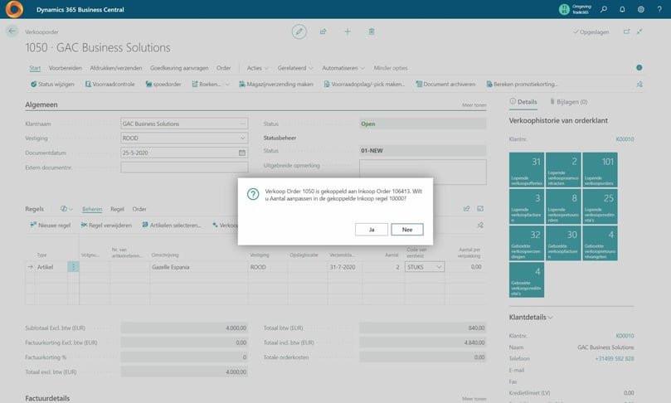The image size is (671, 403).
Task: Click Minder opties
Action: 391,68
